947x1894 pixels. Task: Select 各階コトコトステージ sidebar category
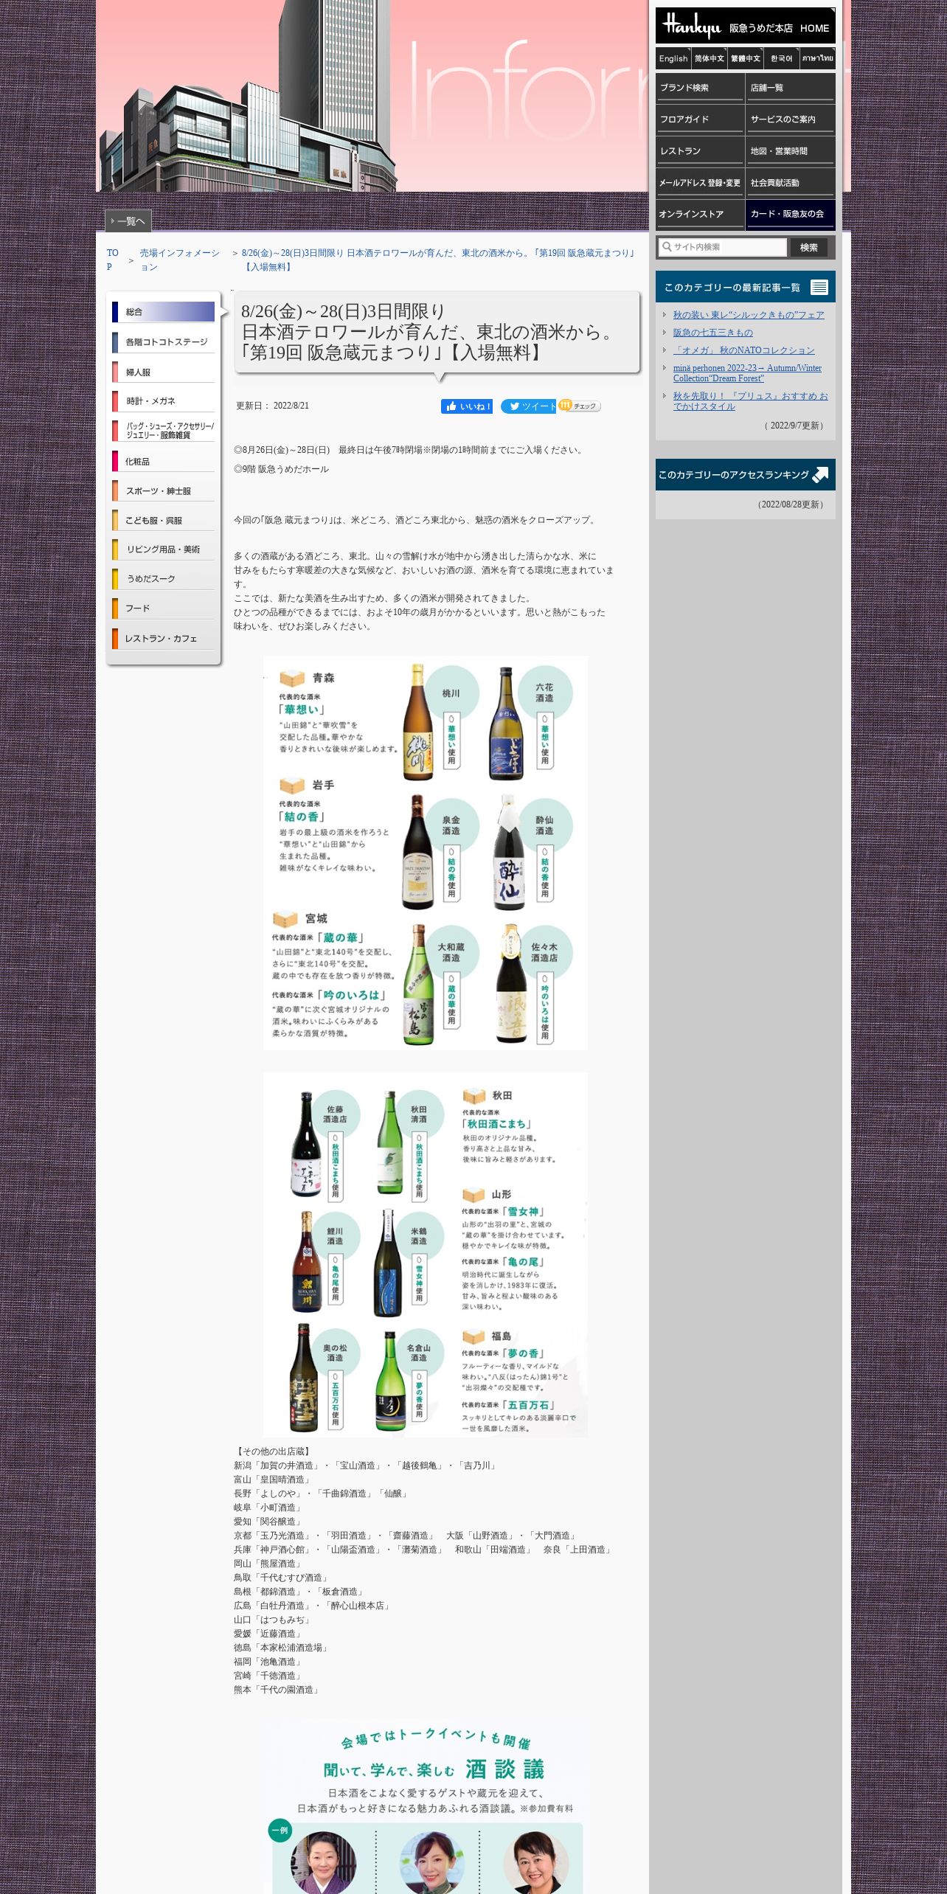163,342
